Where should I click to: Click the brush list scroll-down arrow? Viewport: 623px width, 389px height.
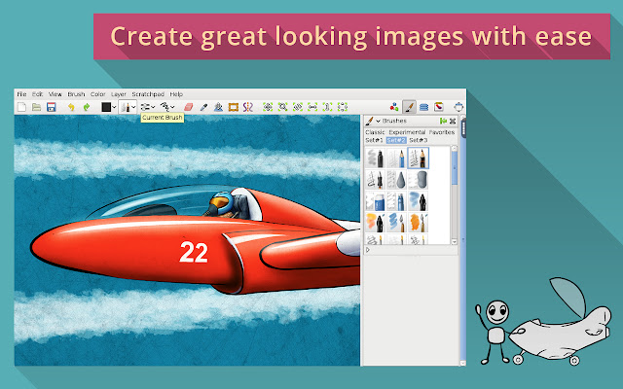(x=455, y=242)
